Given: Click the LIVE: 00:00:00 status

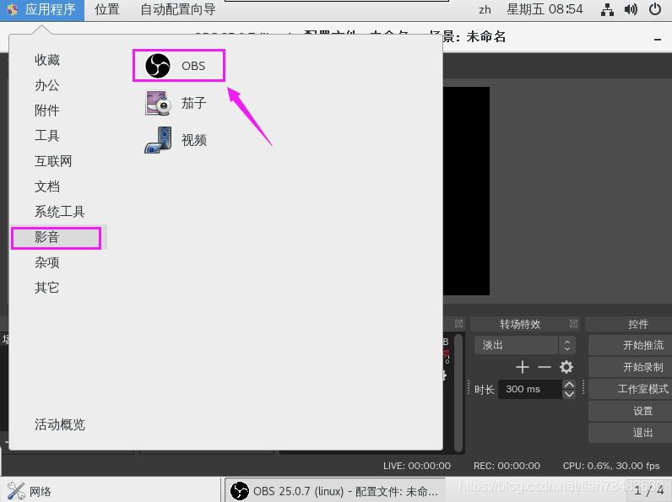Looking at the screenshot, I should coord(416,466).
